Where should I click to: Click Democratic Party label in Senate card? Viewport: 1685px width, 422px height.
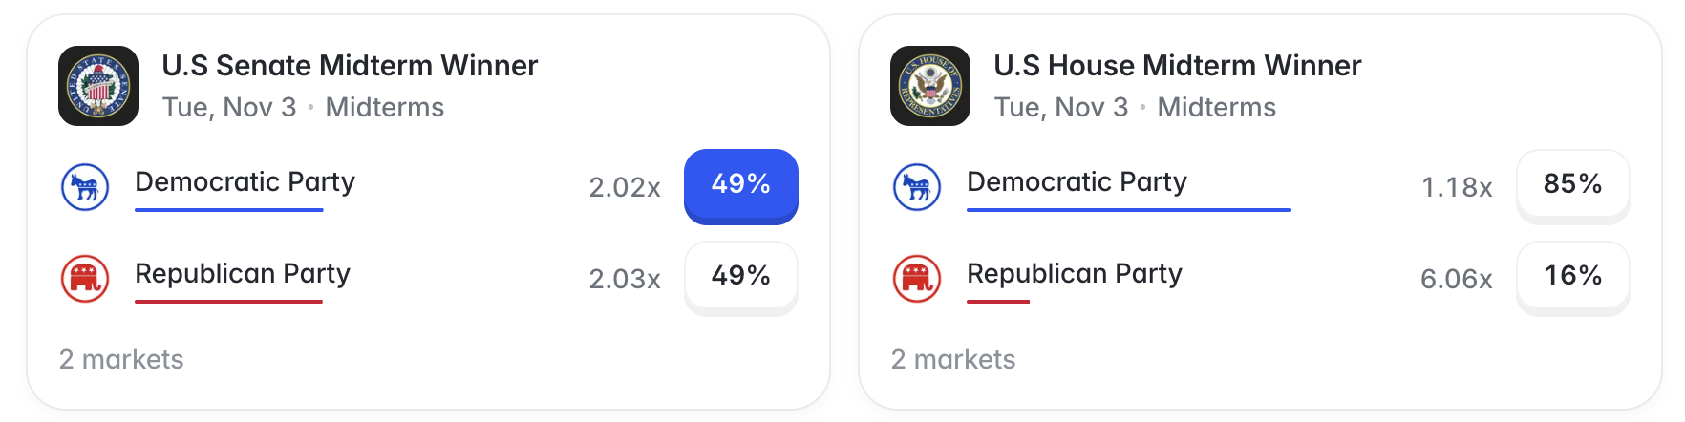coord(245,181)
